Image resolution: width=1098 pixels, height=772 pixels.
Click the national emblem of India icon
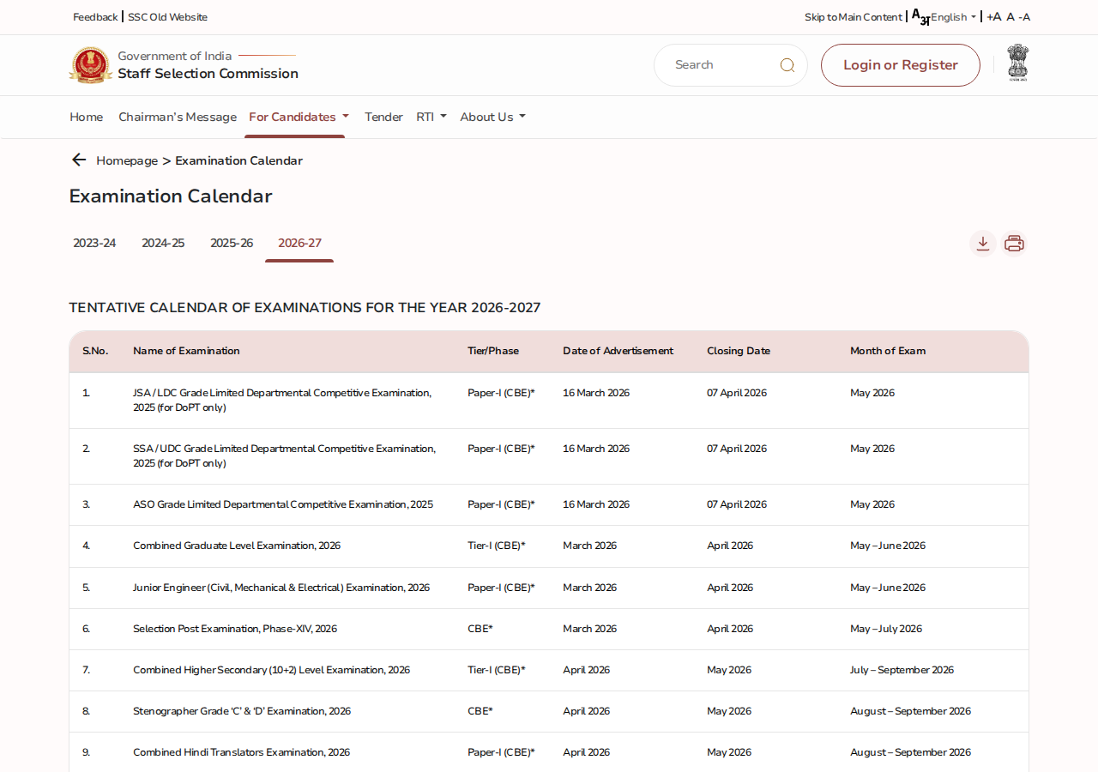tap(1017, 63)
